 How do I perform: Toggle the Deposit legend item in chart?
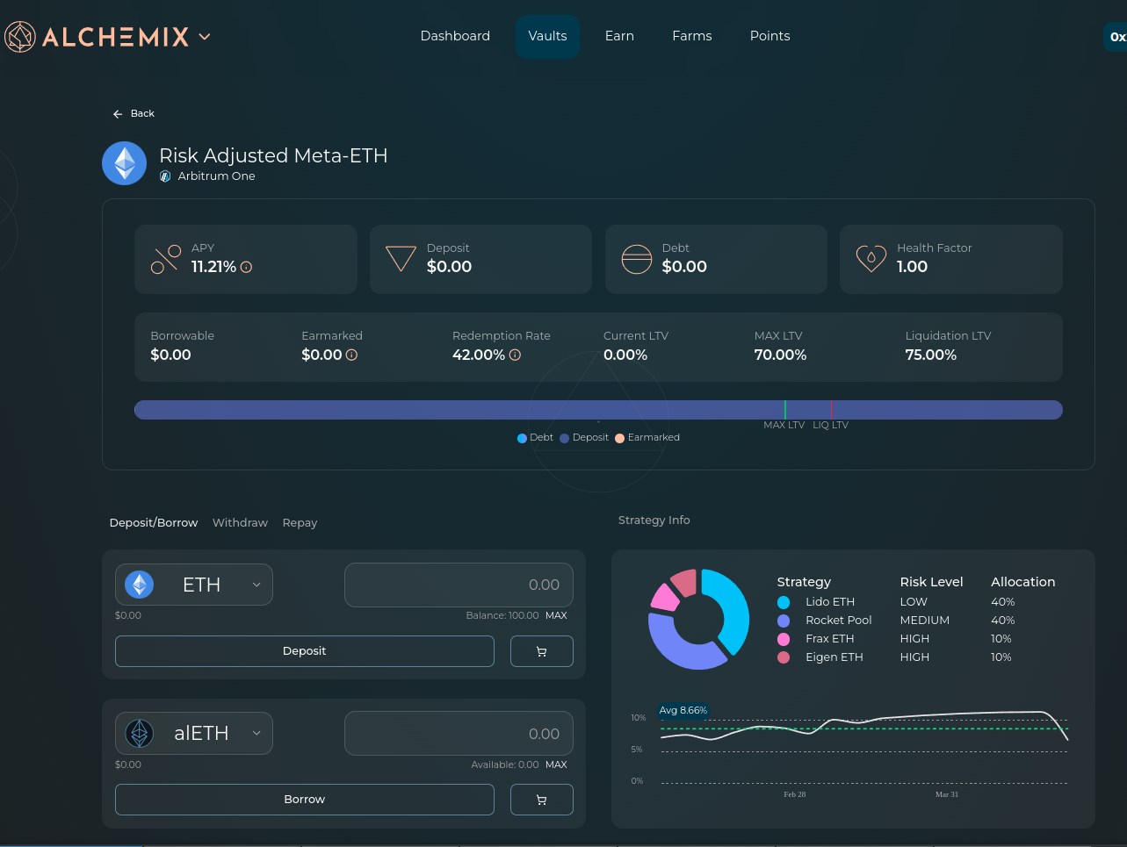[x=584, y=438]
